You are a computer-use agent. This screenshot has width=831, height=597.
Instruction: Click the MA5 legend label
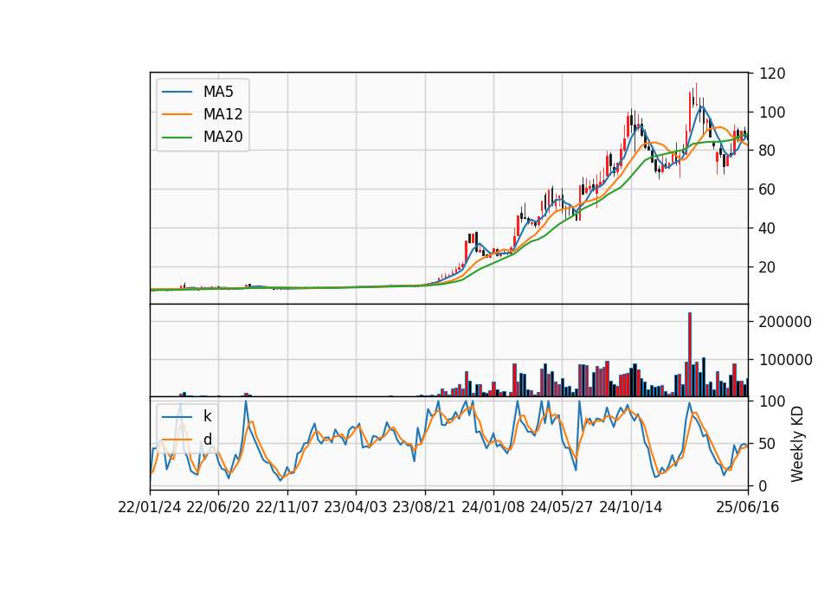coord(218,92)
